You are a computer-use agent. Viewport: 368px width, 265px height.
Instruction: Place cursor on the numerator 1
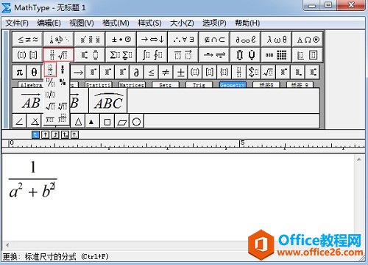[x=33, y=167]
